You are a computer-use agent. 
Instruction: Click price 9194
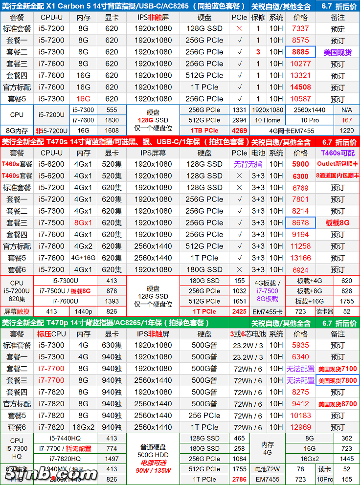(300, 235)
